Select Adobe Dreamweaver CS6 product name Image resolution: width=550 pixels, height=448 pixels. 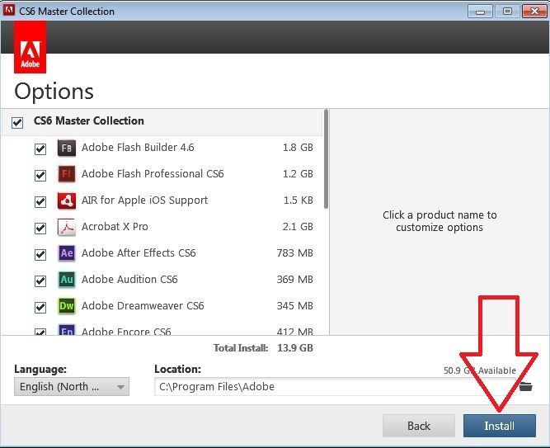click(143, 306)
